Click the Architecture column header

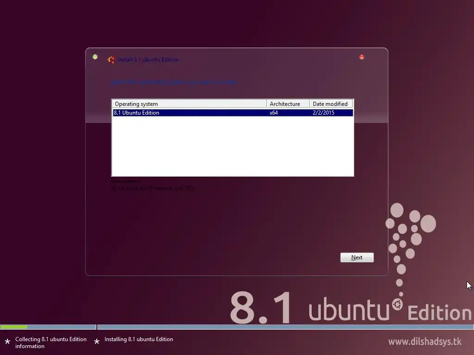pos(288,104)
